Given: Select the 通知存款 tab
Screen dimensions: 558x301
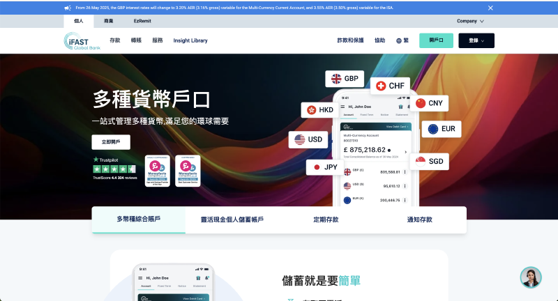Looking at the screenshot, I should (x=419, y=219).
